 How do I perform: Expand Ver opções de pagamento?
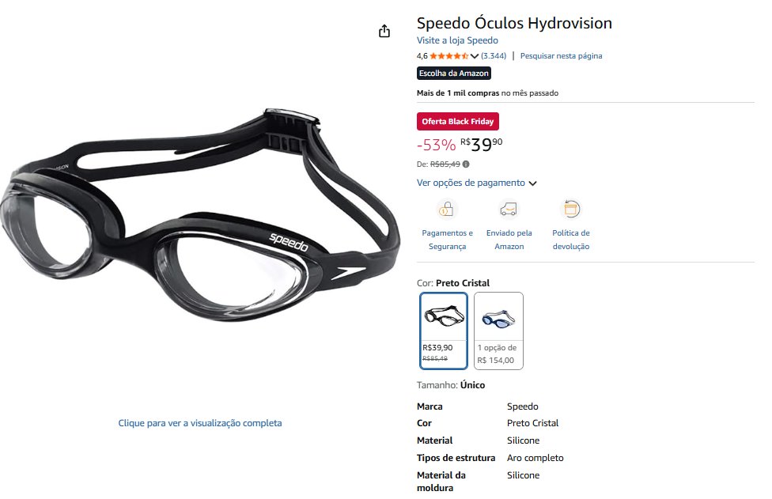coord(476,183)
